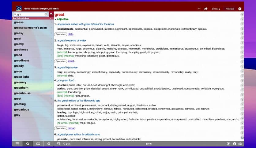Select 'green light' in the word list
The width and height of the screenshot is (256, 148).
33,77
